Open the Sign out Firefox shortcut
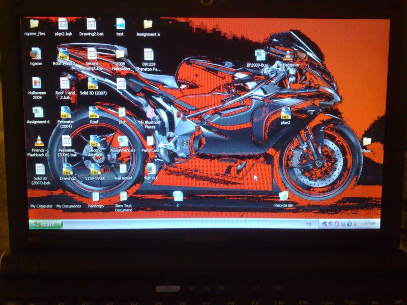Screen dimensions: 407x305 point(151,169)
